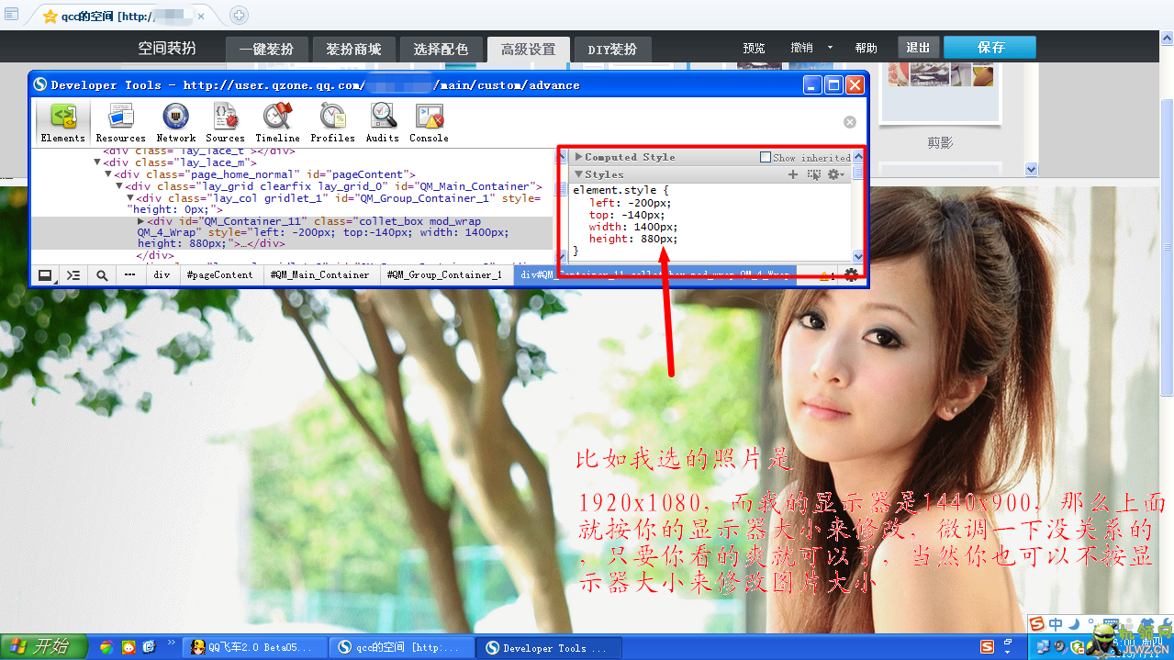Open the Audits panel
The height and width of the screenshot is (660, 1174).
click(382, 123)
